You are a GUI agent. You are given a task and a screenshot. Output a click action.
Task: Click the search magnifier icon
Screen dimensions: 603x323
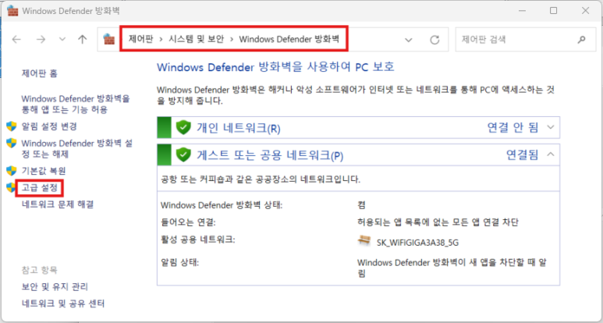click(581, 39)
